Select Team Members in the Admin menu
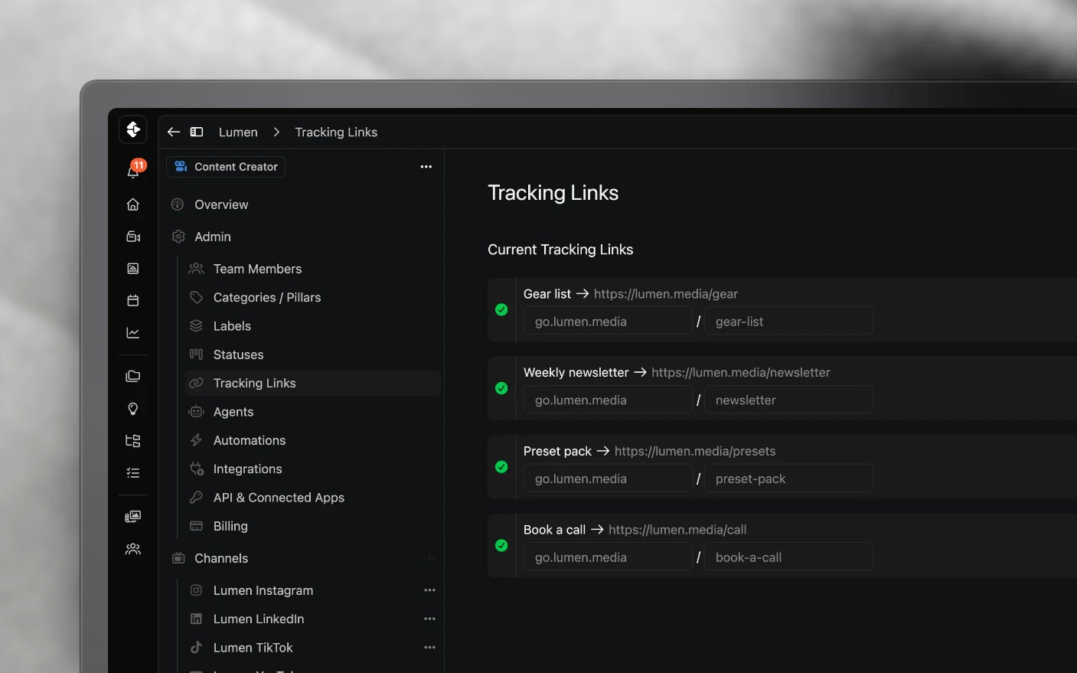Screen dimensions: 1077x673 [x=257, y=269]
